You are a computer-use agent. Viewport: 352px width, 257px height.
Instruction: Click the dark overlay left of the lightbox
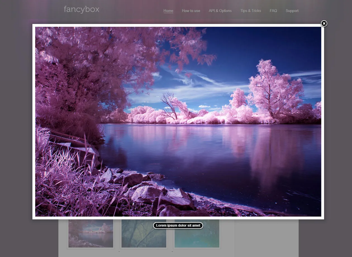(x=16, y=125)
